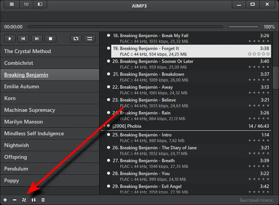Click the 00:00:00 elapsed time display
The image size is (279, 205).
(x=13, y=27)
